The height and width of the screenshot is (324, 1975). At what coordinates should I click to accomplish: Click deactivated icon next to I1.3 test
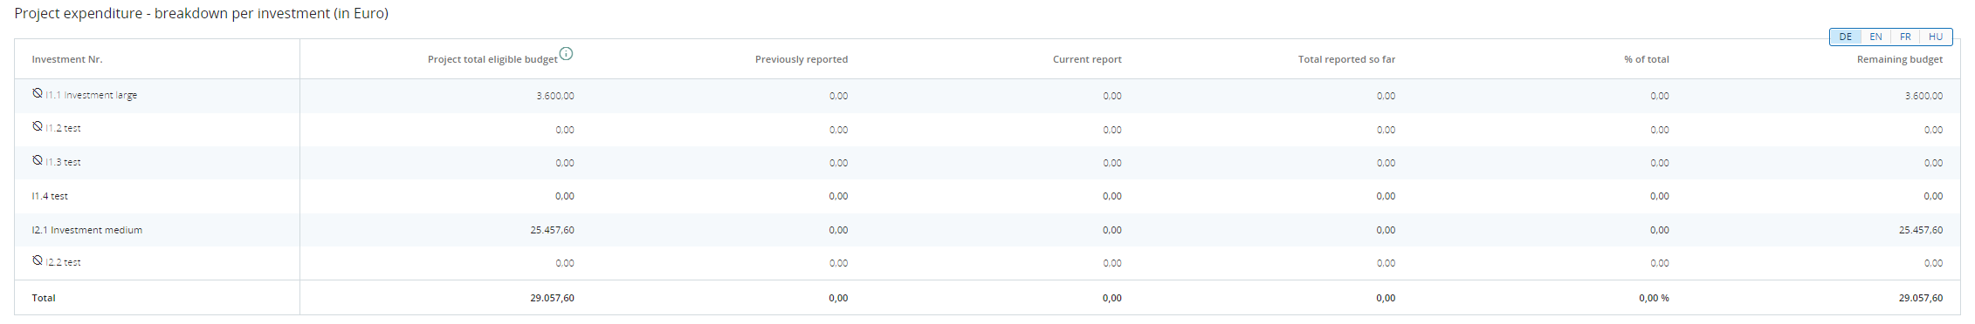(x=38, y=160)
